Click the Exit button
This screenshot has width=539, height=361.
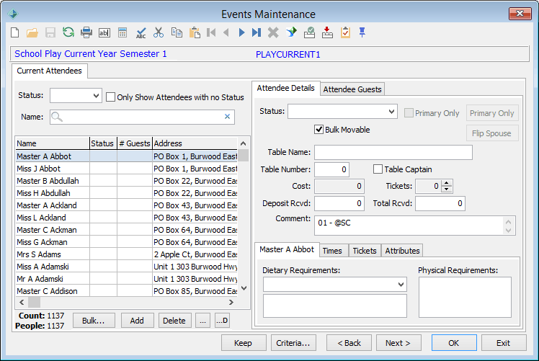point(504,343)
